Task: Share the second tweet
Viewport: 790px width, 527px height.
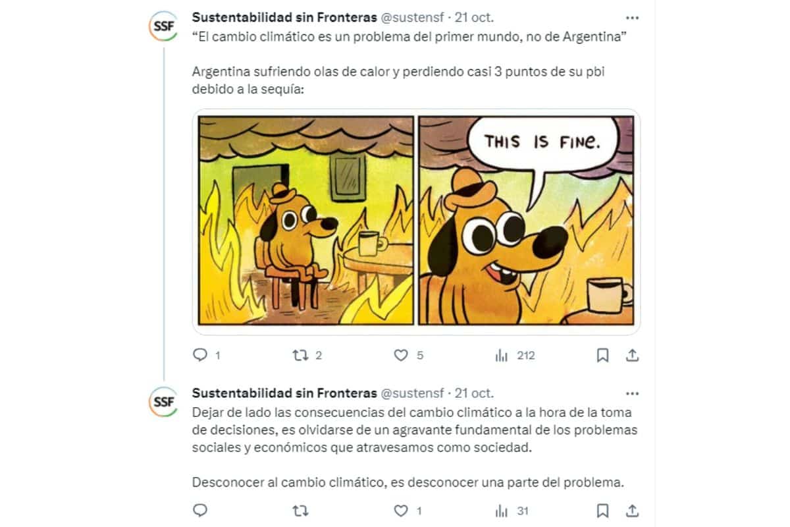Action: point(632,511)
